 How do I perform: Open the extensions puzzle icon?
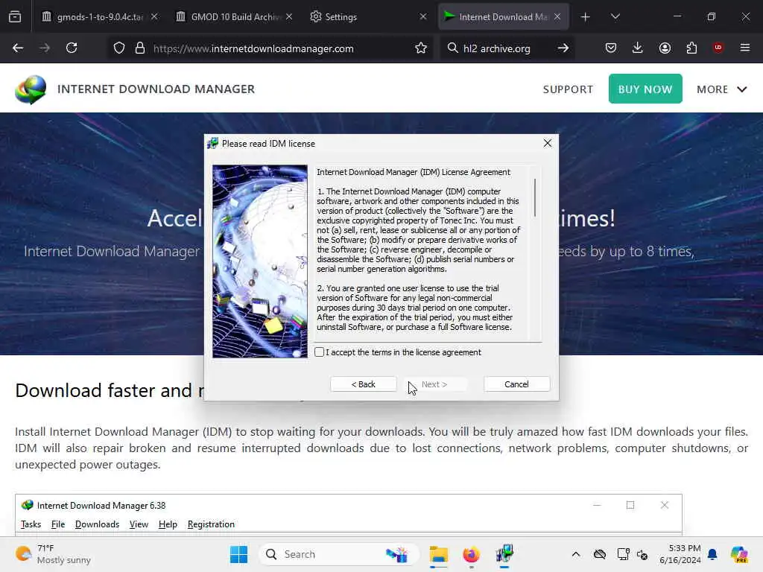tap(691, 48)
